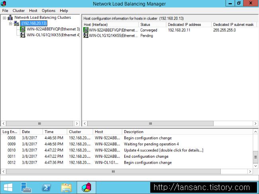Image resolution: width=259 pixels, height=194 pixels.
Task: Select WIN-922ABBEFVQP(Ethernet 3) tree item
Action: [53, 29]
